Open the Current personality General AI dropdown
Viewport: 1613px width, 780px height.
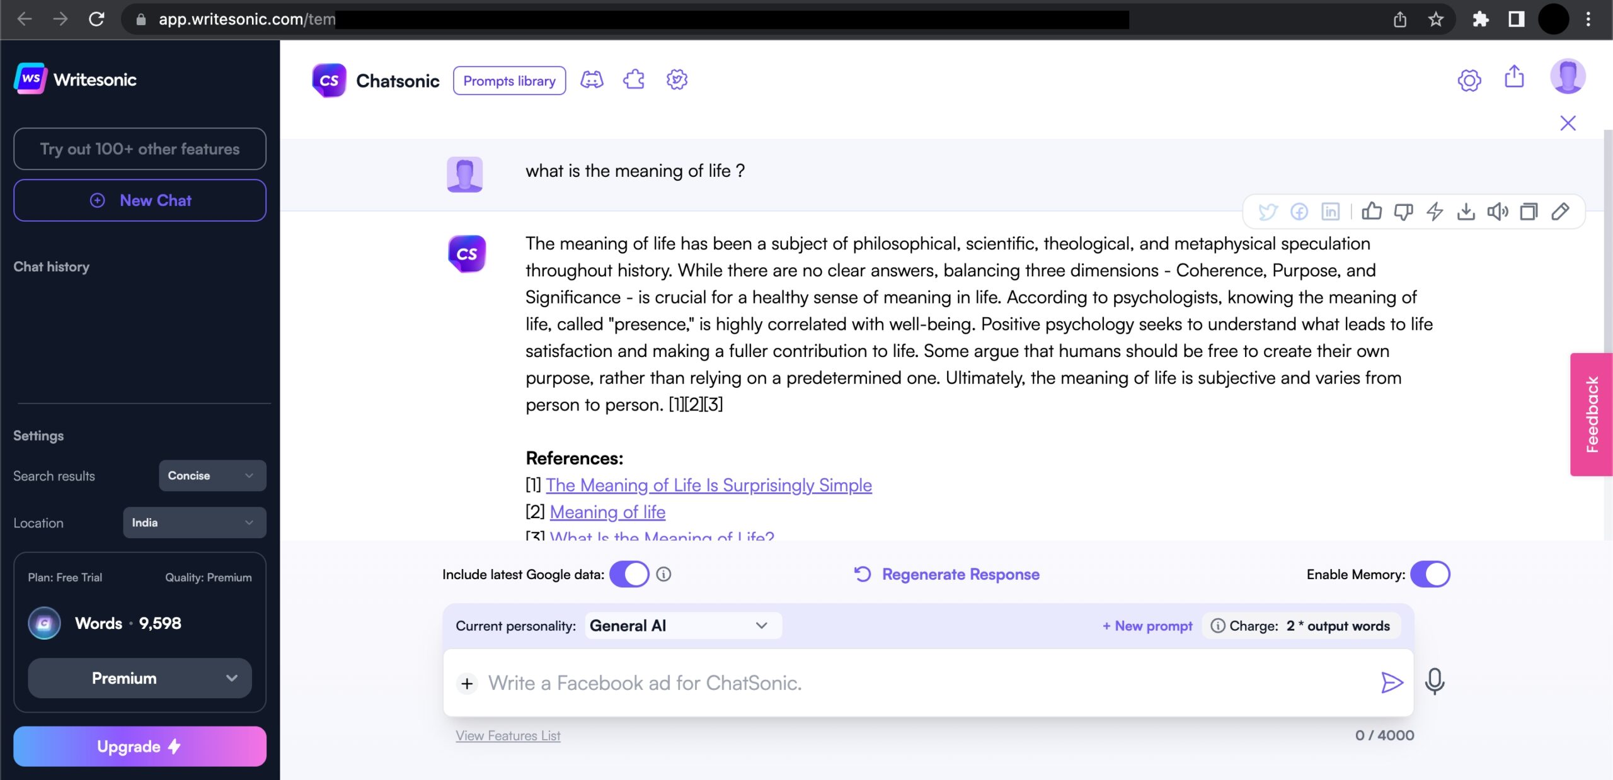pyautogui.click(x=683, y=626)
